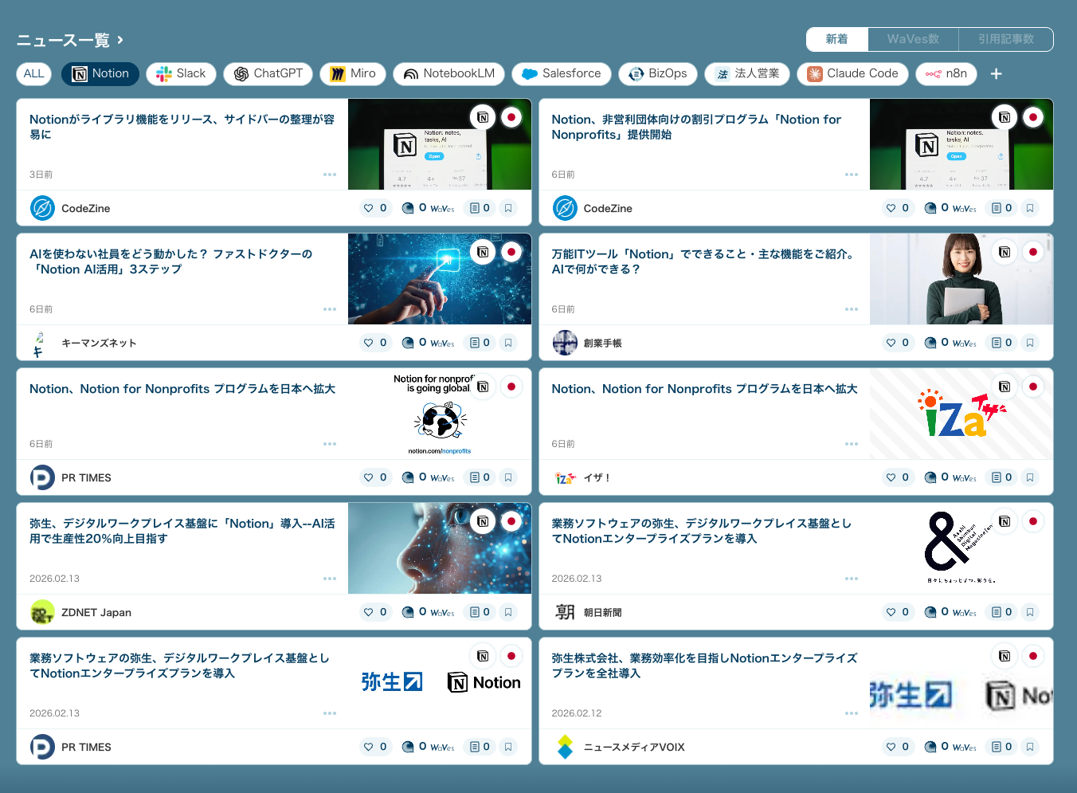This screenshot has width=1077, height=793.
Task: Filter news by Salesforce
Action: coord(562,74)
